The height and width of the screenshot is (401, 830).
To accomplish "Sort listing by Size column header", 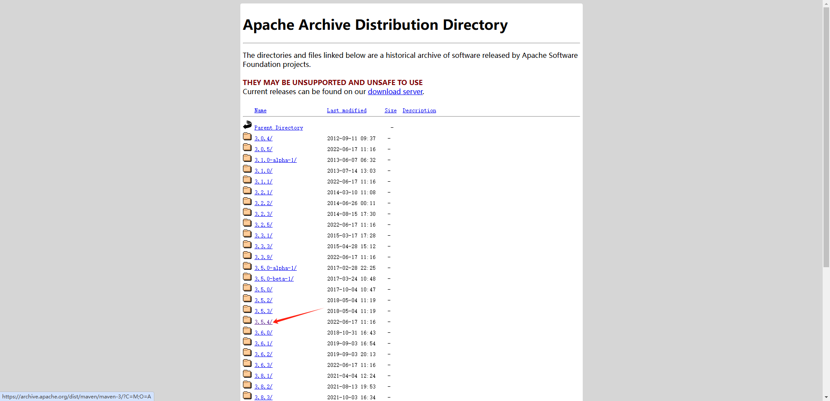I will [390, 111].
